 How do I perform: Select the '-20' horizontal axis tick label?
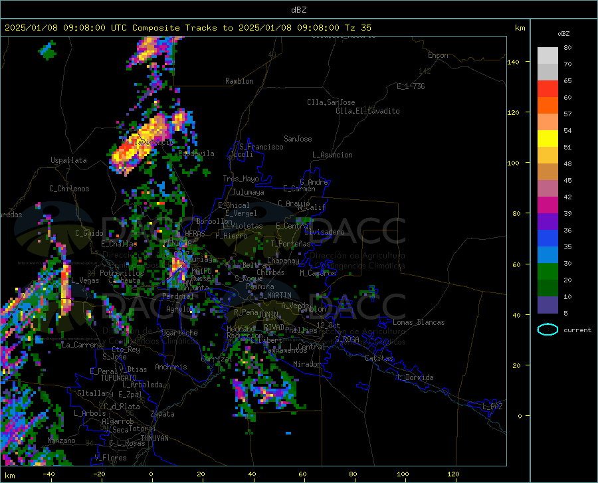click(99, 474)
